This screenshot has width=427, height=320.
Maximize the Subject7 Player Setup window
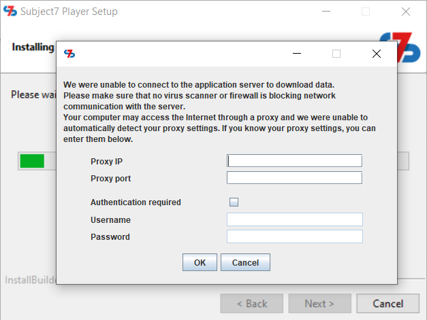[366, 12]
